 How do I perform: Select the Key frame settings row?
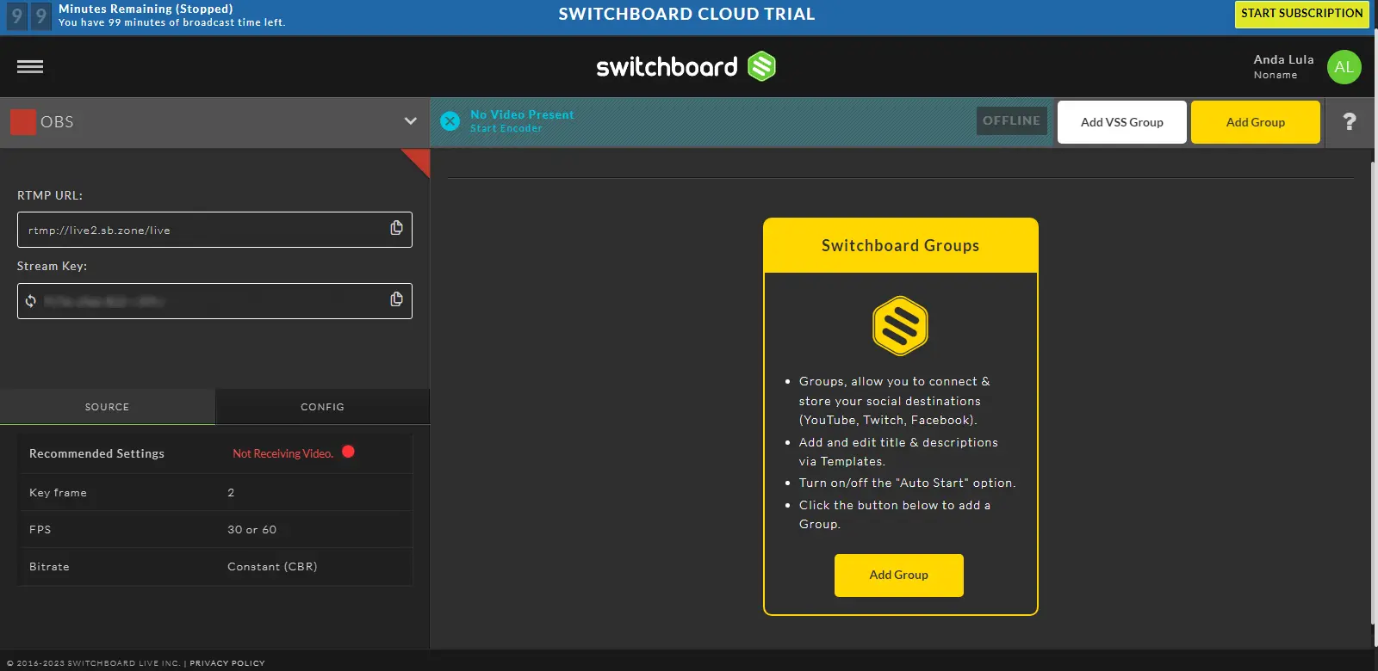pyautogui.click(x=216, y=493)
